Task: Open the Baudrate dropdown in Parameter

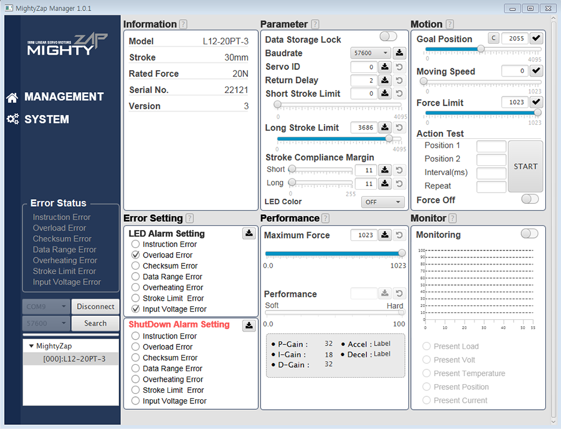Action: click(x=370, y=53)
